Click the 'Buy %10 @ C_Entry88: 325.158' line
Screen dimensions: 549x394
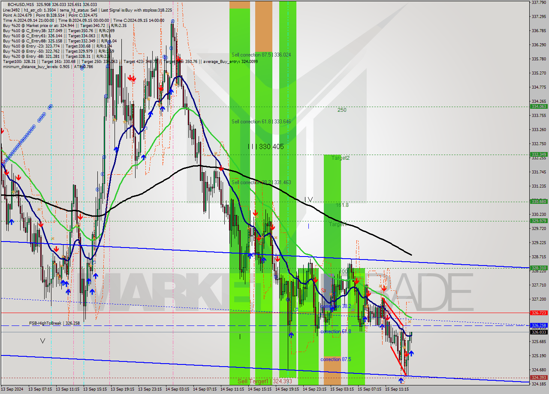coord(60,41)
